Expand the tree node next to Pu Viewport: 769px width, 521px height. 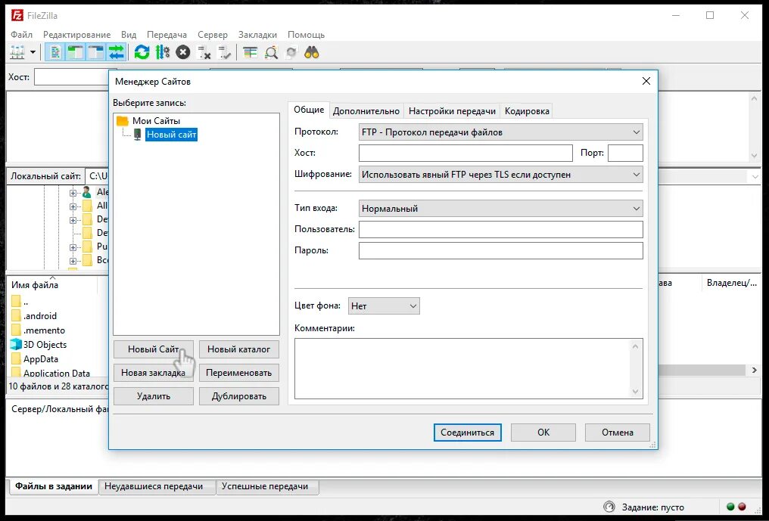click(x=73, y=247)
